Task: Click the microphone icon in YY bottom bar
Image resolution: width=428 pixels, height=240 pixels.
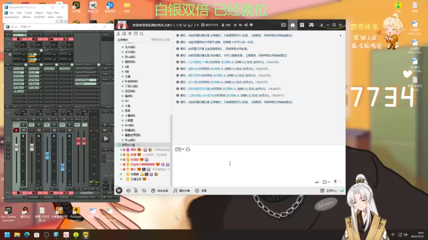Action: [136, 190]
